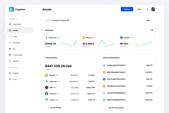Click the Recieve button
169x113 pixels.
pyautogui.click(x=127, y=9)
